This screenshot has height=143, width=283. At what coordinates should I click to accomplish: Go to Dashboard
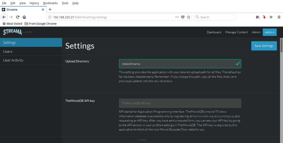[214, 32]
